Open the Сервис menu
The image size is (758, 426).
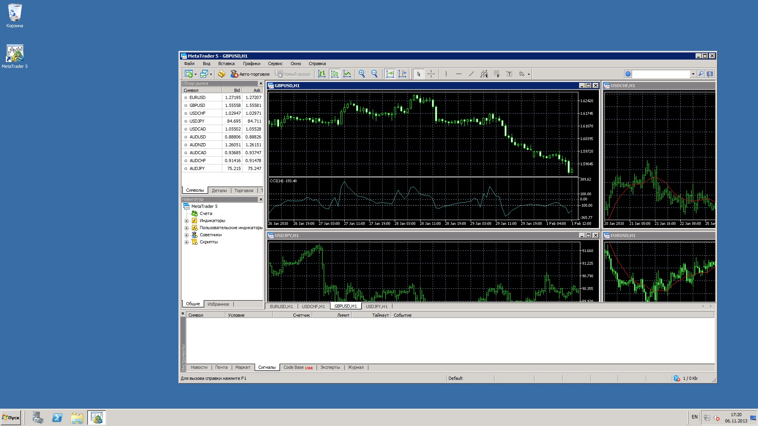pos(275,64)
